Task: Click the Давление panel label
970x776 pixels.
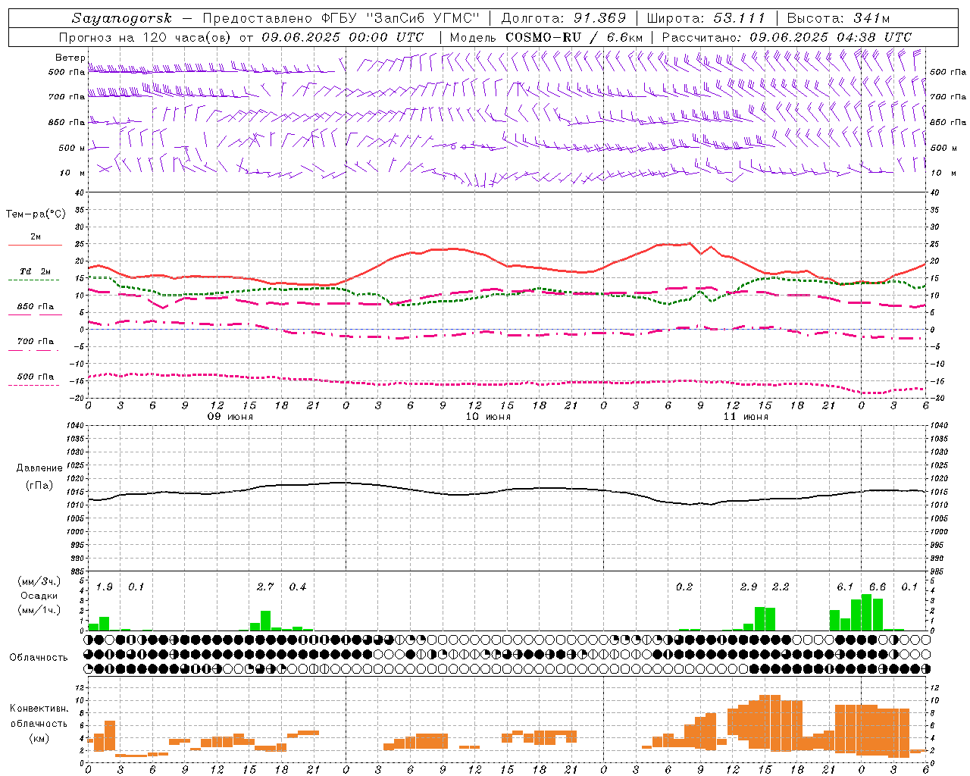Action: tap(39, 468)
